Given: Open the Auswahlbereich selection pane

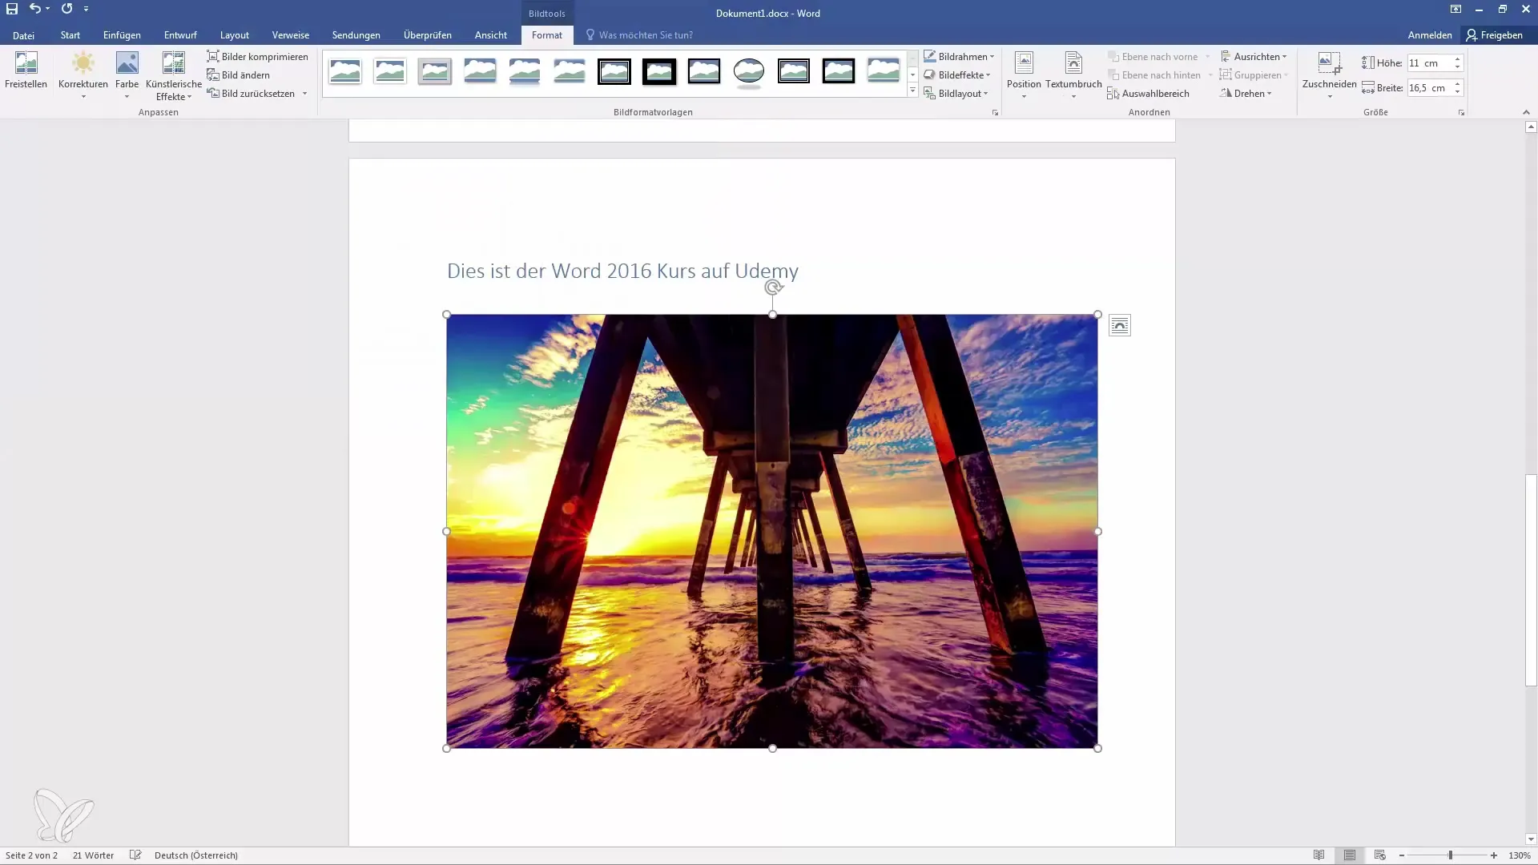Looking at the screenshot, I should coord(1148,94).
